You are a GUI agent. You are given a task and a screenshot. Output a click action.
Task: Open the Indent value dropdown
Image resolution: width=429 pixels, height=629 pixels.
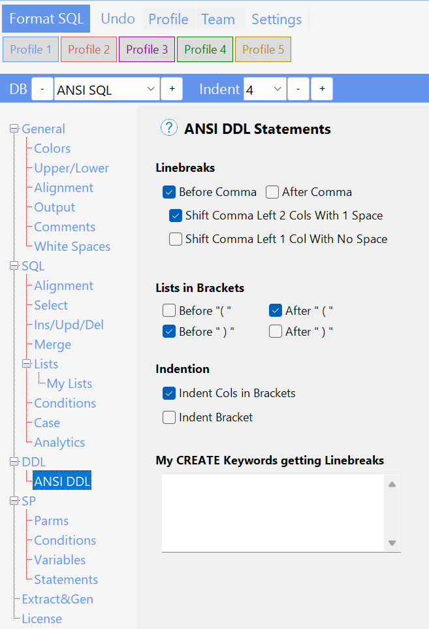(264, 88)
